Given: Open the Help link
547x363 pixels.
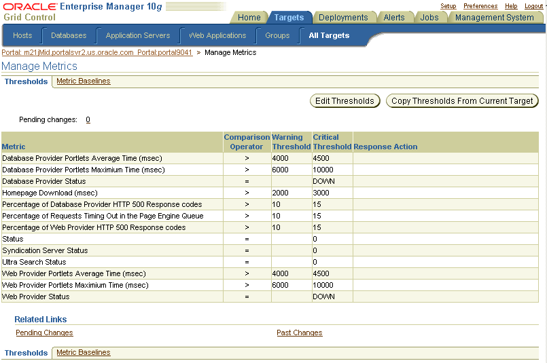Looking at the screenshot, I should pos(511,6).
